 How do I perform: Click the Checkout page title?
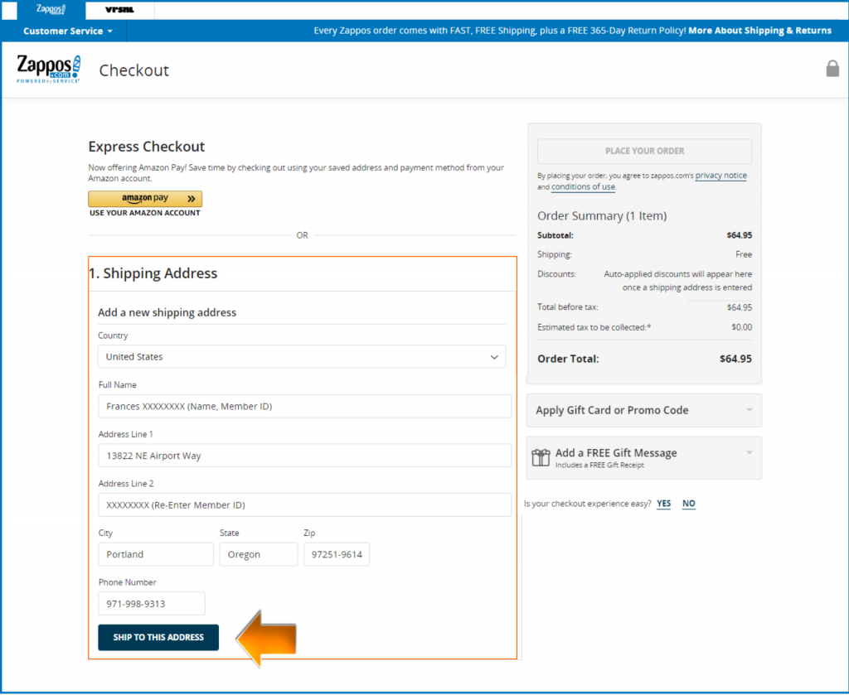133,70
